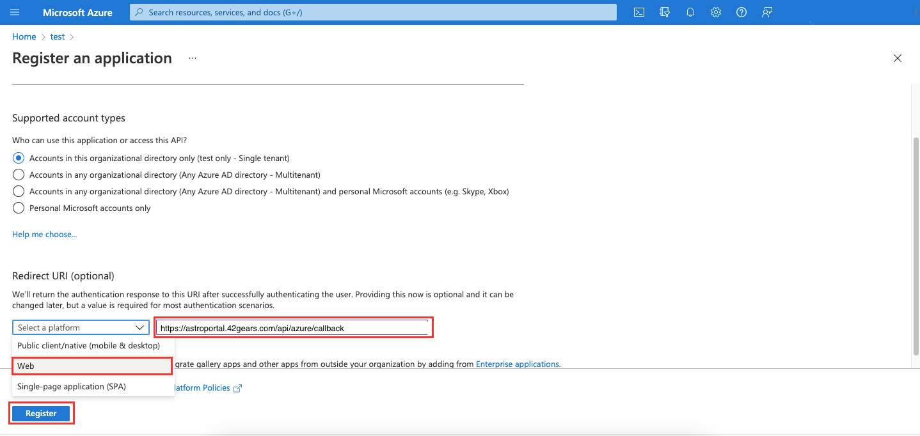Click the Microsoft Azure brand title

(77, 12)
